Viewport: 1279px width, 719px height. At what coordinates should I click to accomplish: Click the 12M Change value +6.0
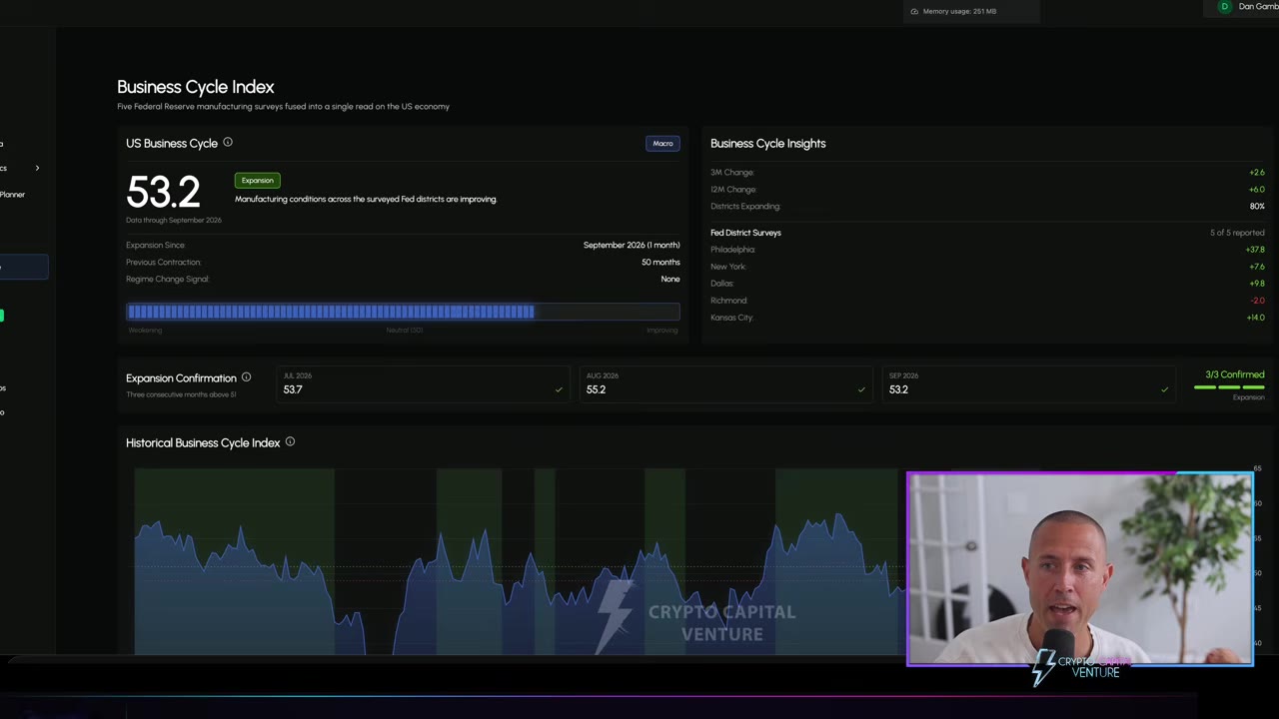[1257, 190]
